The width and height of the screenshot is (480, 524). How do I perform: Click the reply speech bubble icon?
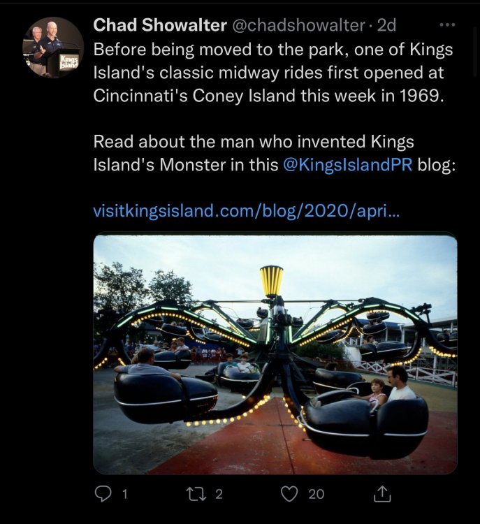(x=103, y=493)
